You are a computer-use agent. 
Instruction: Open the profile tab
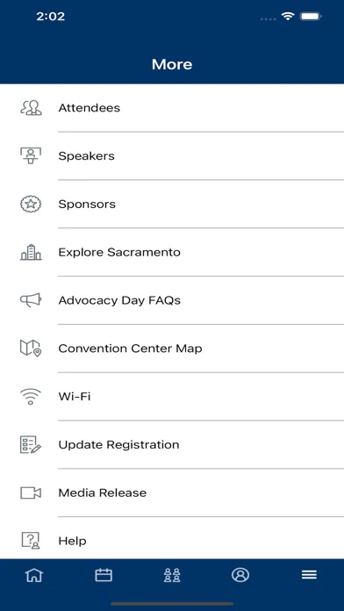pos(240,575)
